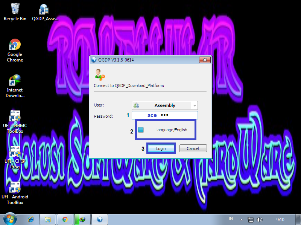301x225 pixels.
Task: Switch to Internet Download Manager in taskbar
Action: point(82,219)
